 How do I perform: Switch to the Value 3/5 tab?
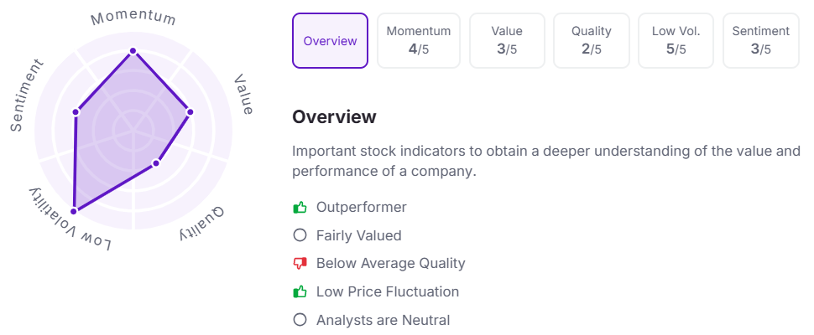[507, 41]
